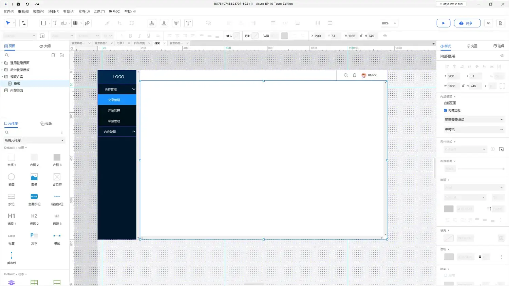Uncheck the 隐藏边框 checkbox

click(446, 110)
